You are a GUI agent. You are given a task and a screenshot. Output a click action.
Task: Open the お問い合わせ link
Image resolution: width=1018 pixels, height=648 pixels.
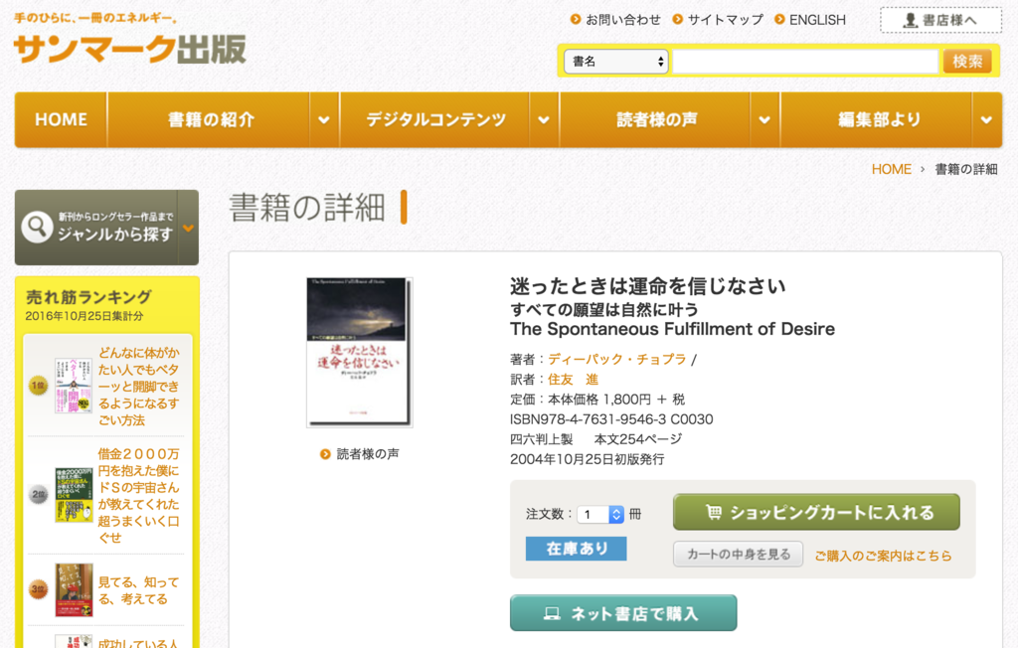pyautogui.click(x=622, y=20)
